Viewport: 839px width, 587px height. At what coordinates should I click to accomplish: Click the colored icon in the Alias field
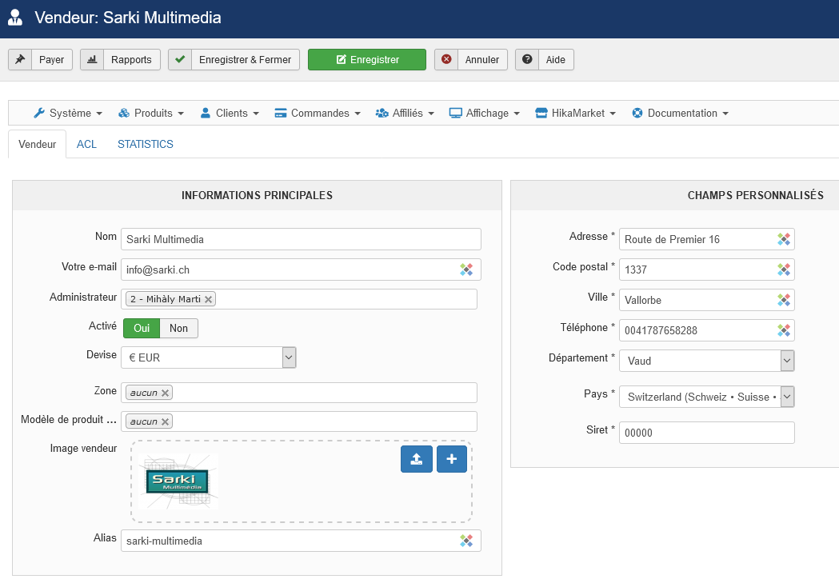[466, 541]
